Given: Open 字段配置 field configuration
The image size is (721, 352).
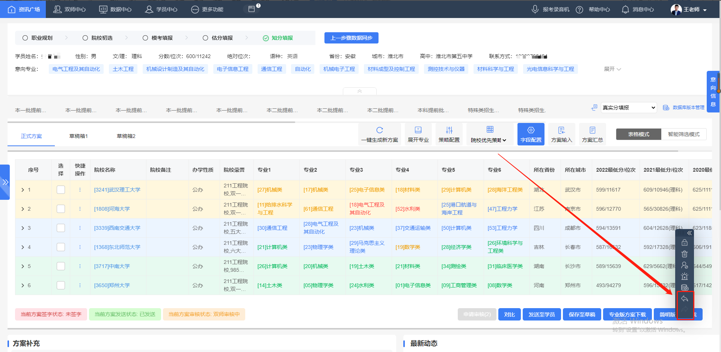Looking at the screenshot, I should [531, 134].
